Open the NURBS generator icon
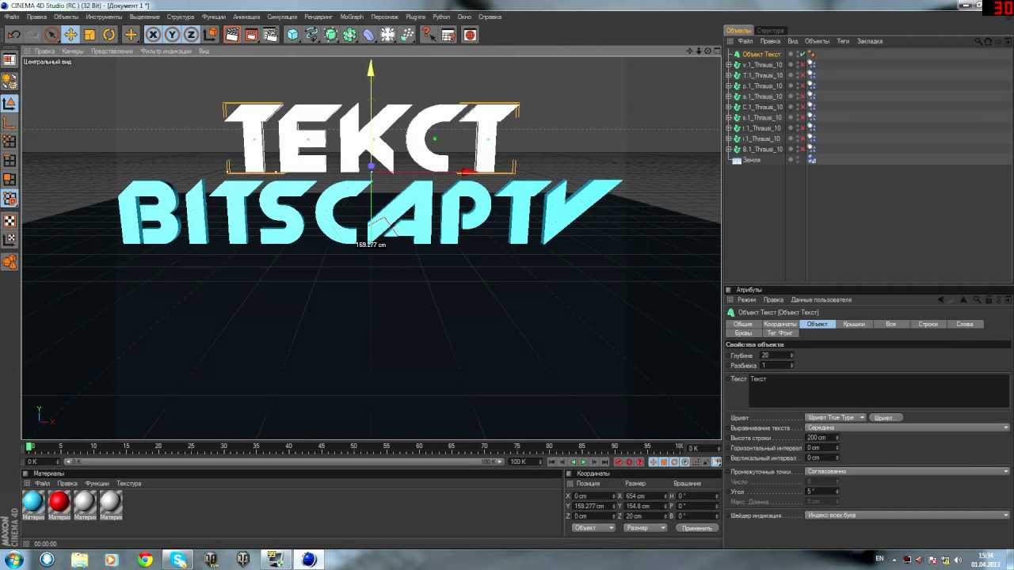1014x570 pixels. point(331,35)
